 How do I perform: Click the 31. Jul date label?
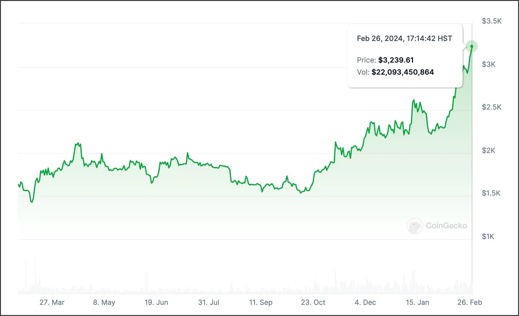(x=209, y=302)
